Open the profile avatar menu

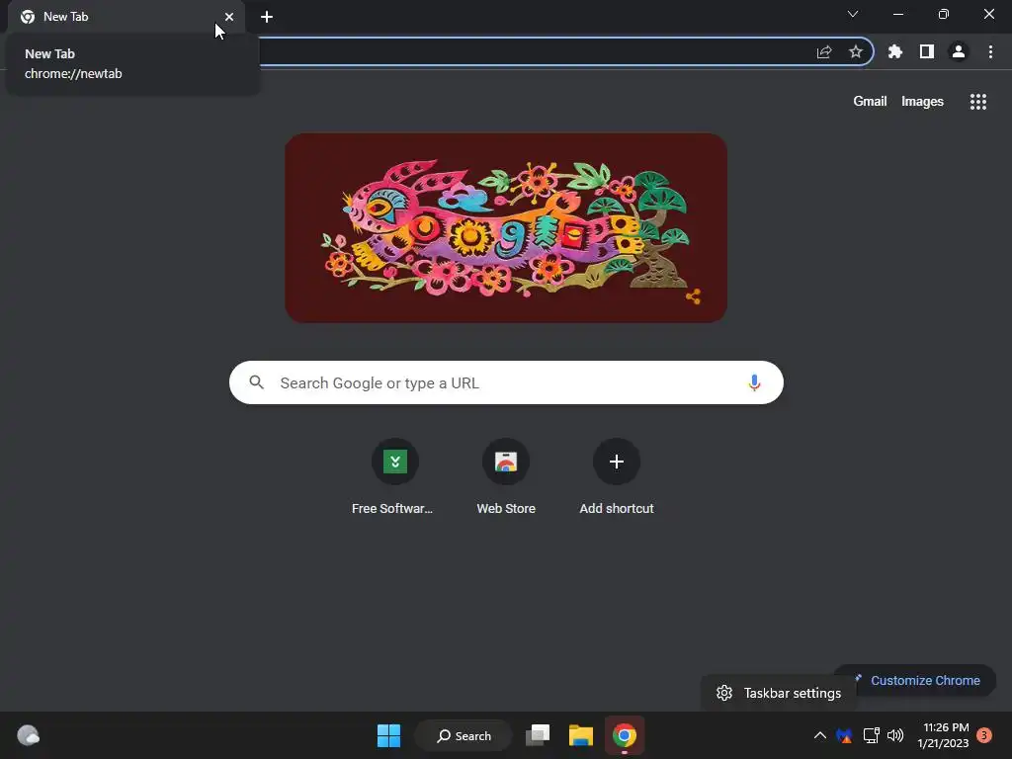coord(959,51)
